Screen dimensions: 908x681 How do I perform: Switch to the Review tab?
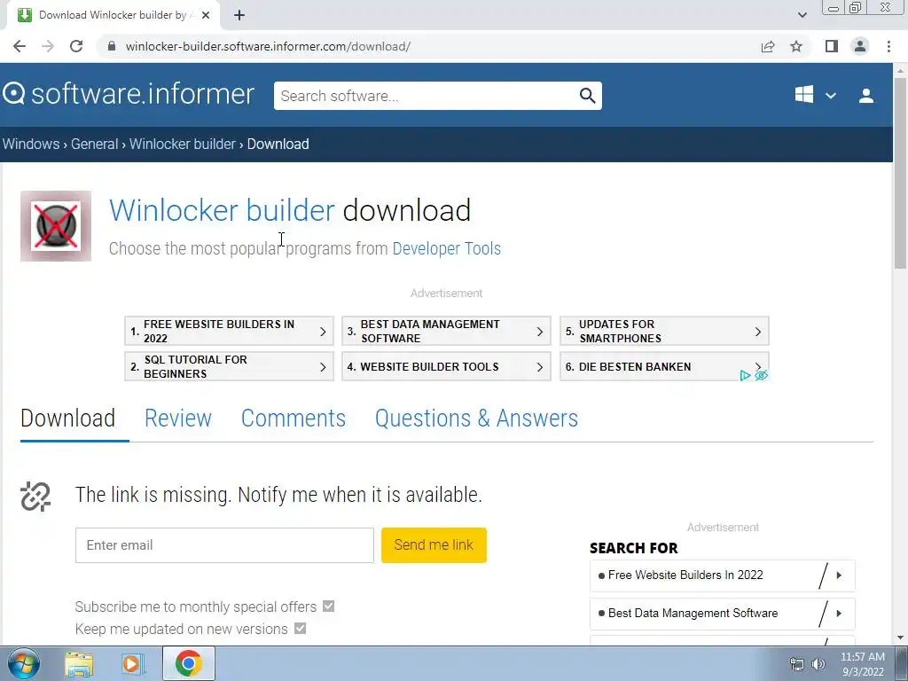[177, 419]
